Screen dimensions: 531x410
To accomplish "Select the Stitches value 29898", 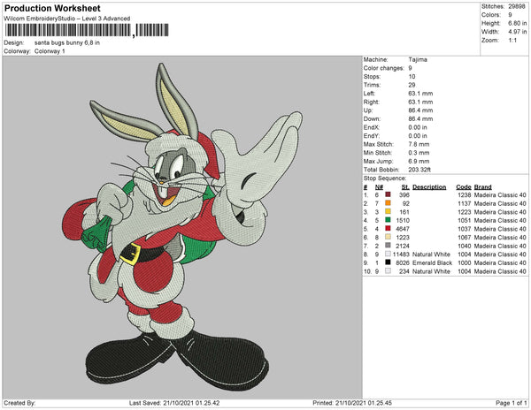I will pos(517,6).
